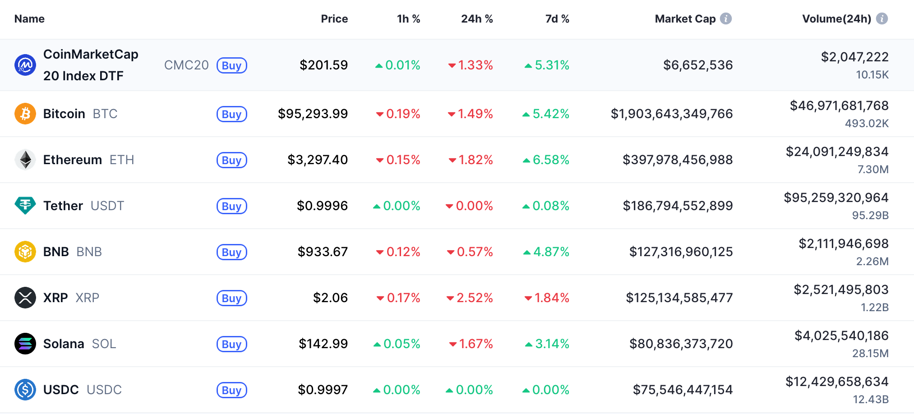Screen dimensions: 914x414
Task: Click the Tether coin logo icon
Action: 25,206
